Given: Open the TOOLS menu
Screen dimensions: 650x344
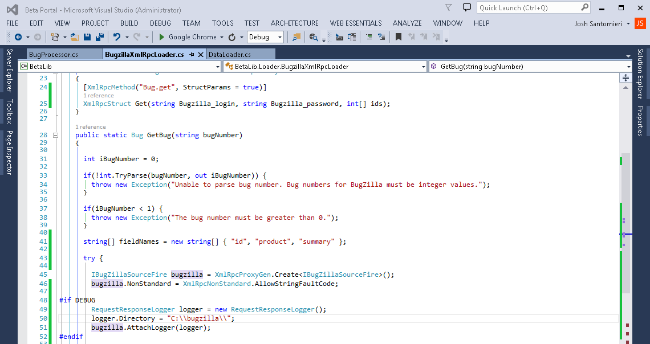Looking at the screenshot, I should point(222,23).
